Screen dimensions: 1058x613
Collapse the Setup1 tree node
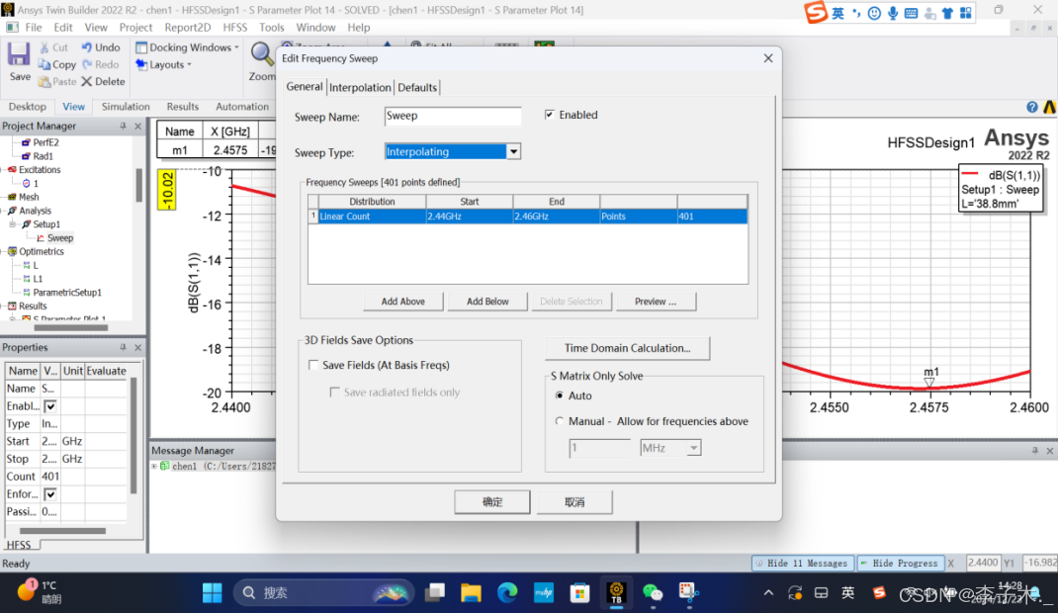click(12, 223)
